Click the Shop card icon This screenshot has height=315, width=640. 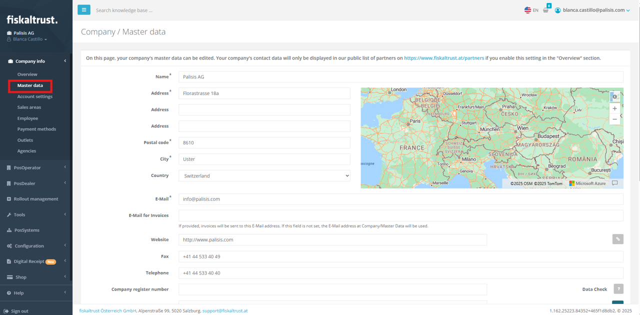[9, 277]
